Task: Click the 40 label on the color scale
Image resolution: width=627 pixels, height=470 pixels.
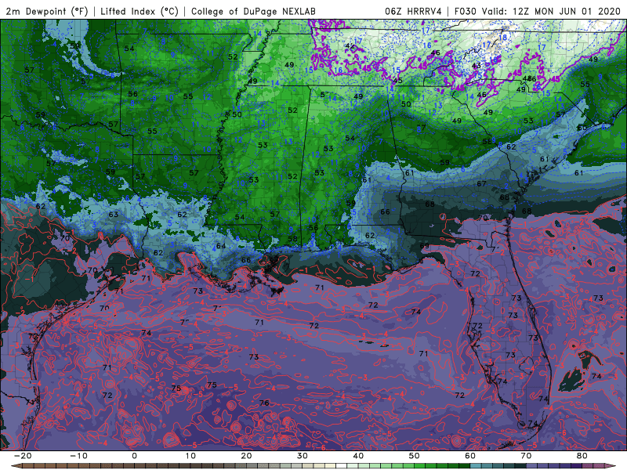Action: 358,456
